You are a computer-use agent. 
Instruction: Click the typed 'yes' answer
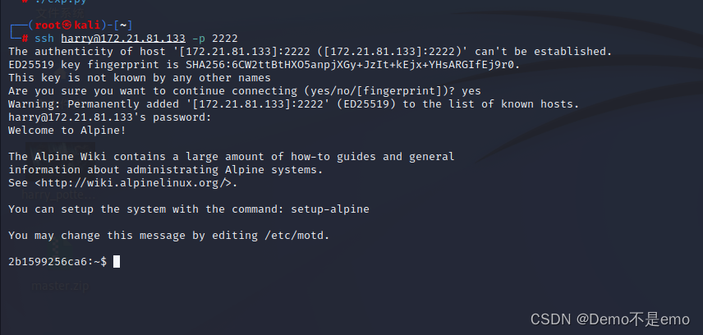(471, 91)
